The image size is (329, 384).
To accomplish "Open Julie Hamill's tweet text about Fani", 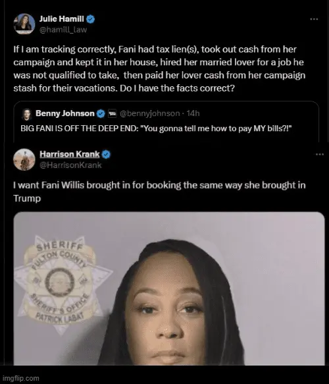I will 159,69.
